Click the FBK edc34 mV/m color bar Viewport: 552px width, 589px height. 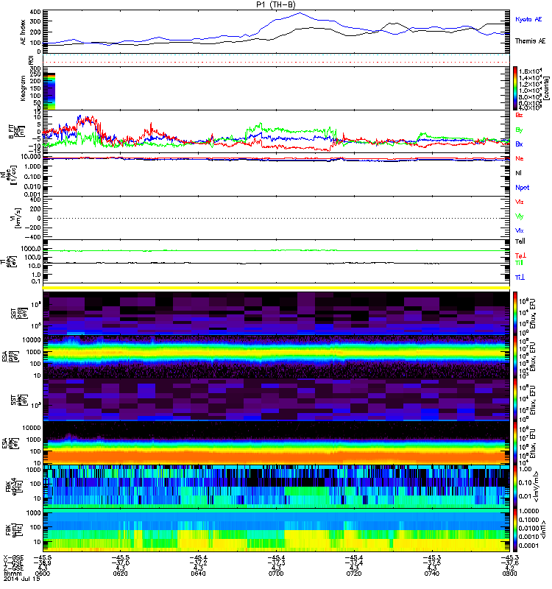(x=515, y=487)
